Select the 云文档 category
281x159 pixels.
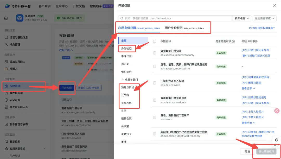[x=125, y=95]
